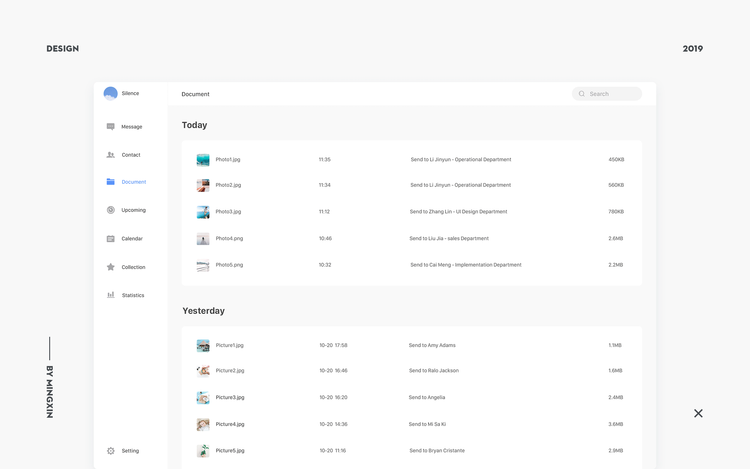Image resolution: width=750 pixels, height=469 pixels.
Task: Click the Photo2.jpg file name
Action: coord(228,185)
